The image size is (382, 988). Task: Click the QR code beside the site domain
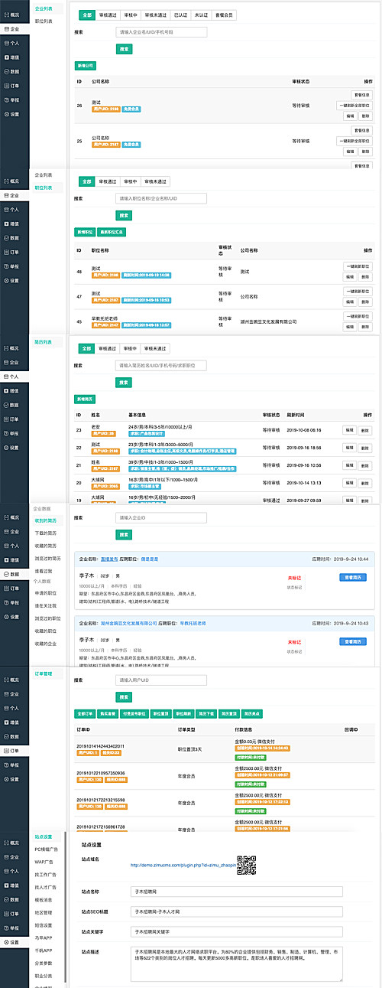point(245,865)
